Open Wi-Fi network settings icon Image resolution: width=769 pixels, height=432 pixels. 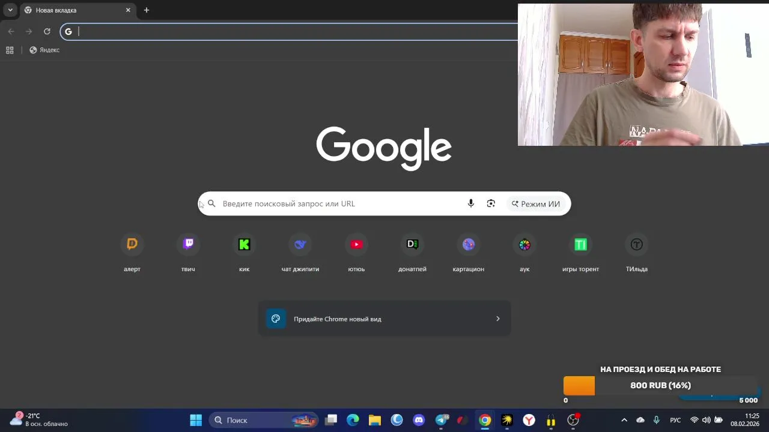point(695,420)
